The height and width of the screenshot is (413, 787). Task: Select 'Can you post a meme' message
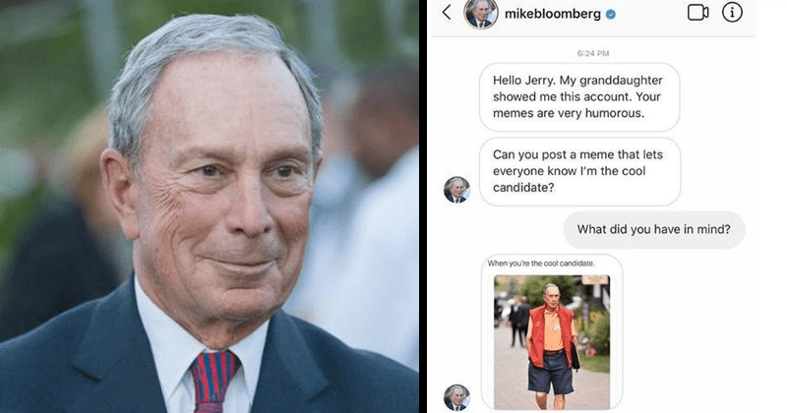(579, 171)
